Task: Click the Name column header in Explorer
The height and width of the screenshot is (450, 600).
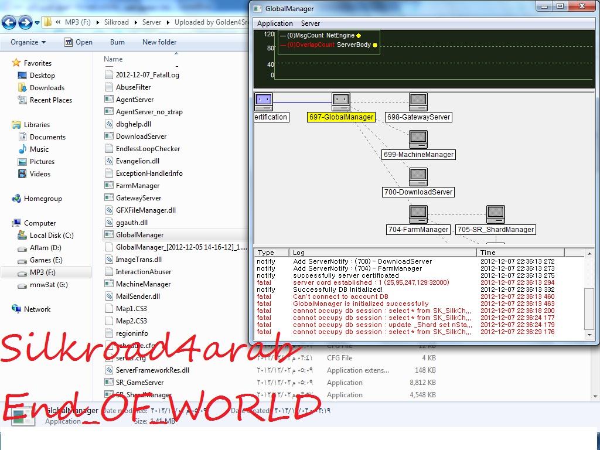Action: tap(113, 59)
